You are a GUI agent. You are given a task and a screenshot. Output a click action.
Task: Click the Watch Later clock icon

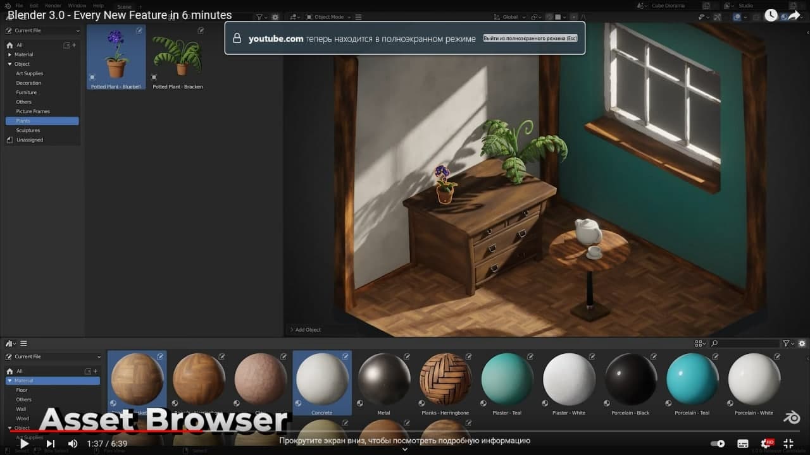(x=771, y=16)
